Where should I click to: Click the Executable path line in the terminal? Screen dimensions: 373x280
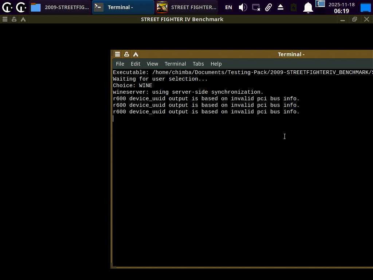coord(243,73)
